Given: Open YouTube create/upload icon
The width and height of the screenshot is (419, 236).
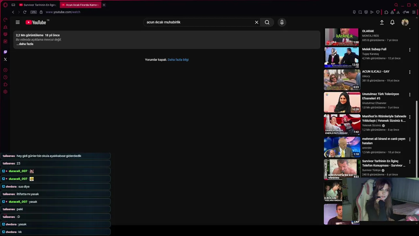Looking at the screenshot, I should click(x=382, y=22).
